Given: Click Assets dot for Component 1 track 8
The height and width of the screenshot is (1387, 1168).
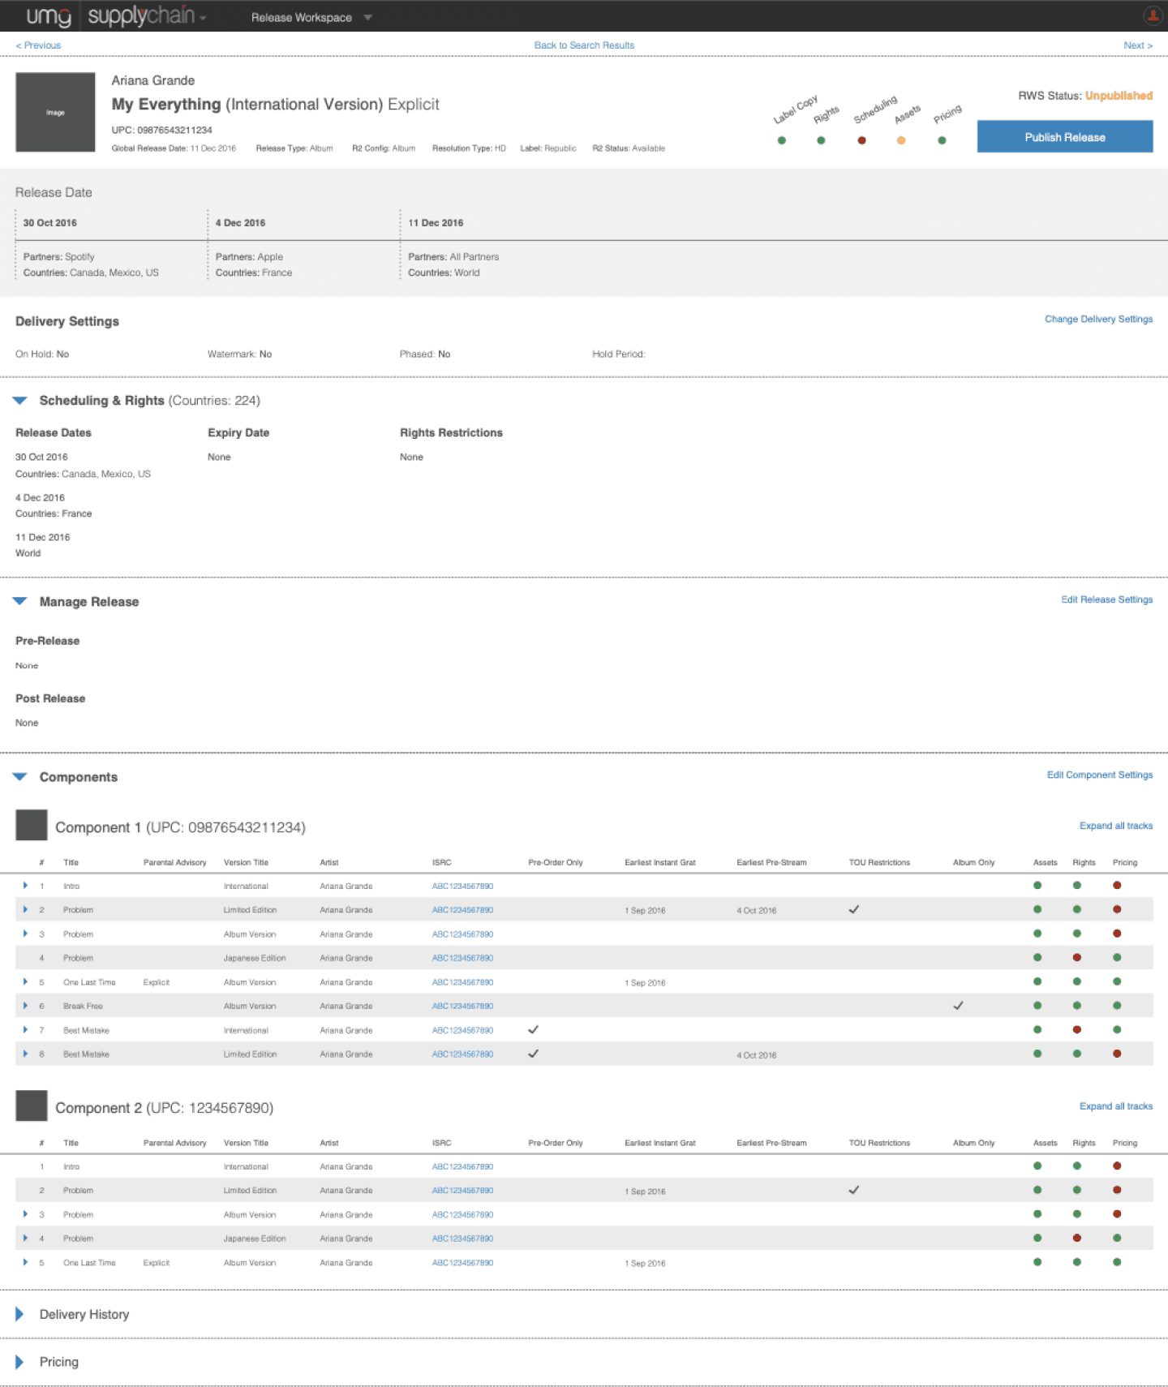Looking at the screenshot, I should pos(1037,1054).
